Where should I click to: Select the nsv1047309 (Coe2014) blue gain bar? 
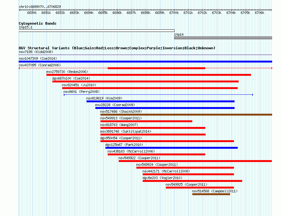pyautogui.click(x=145, y=62)
